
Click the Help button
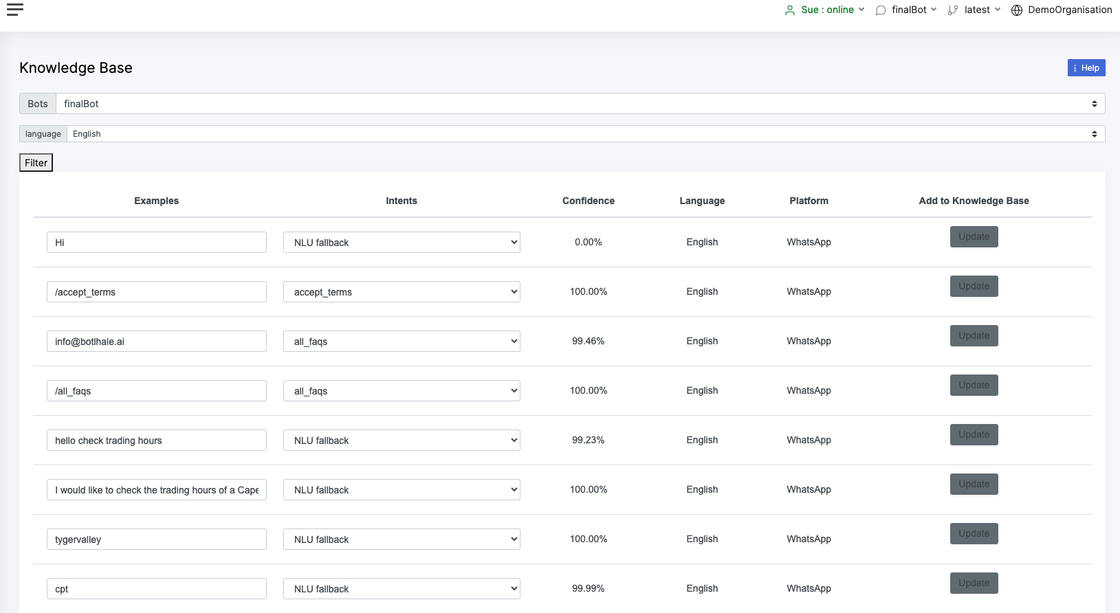pos(1086,68)
